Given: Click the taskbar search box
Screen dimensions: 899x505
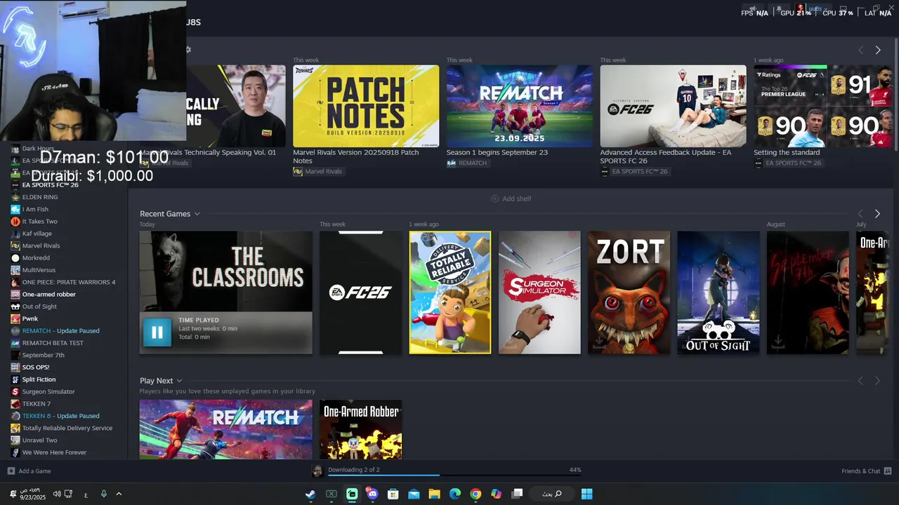Looking at the screenshot, I should coord(552,494).
